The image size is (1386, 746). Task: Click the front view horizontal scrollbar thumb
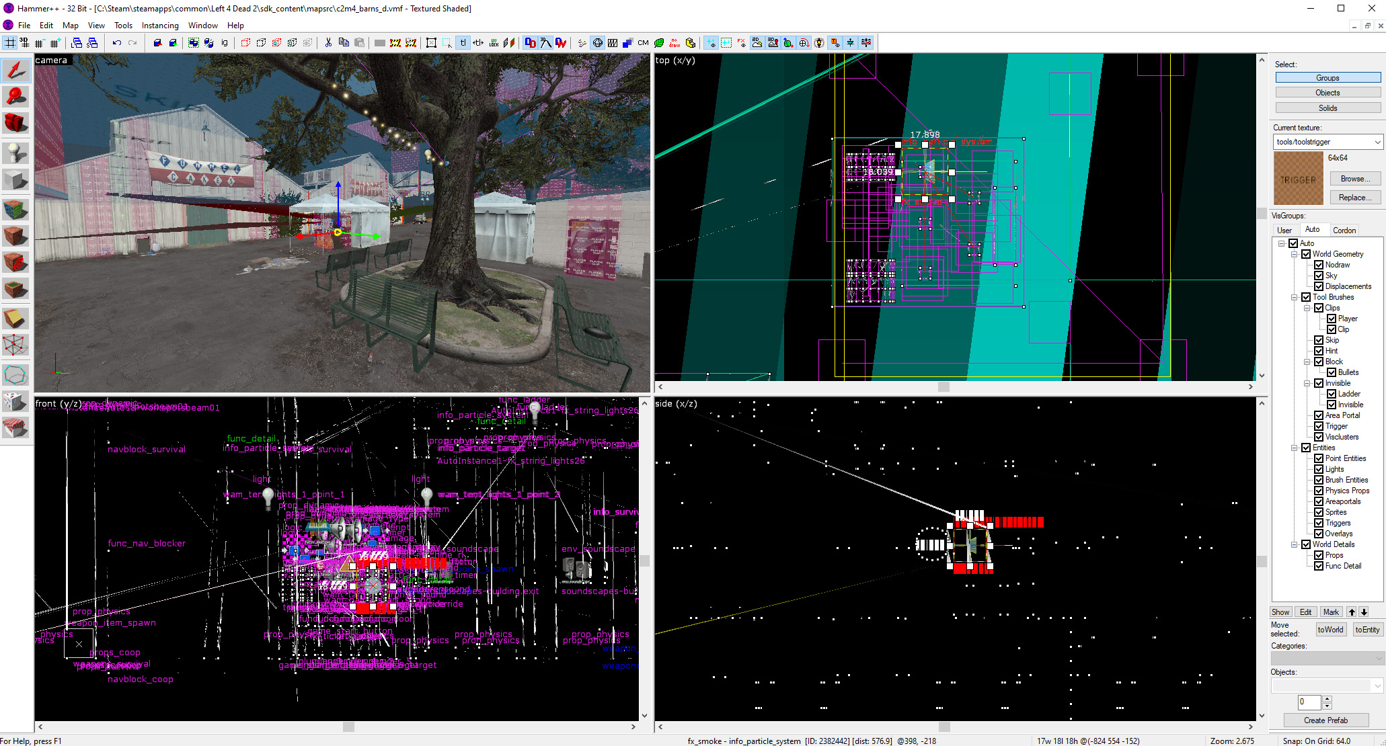click(348, 727)
